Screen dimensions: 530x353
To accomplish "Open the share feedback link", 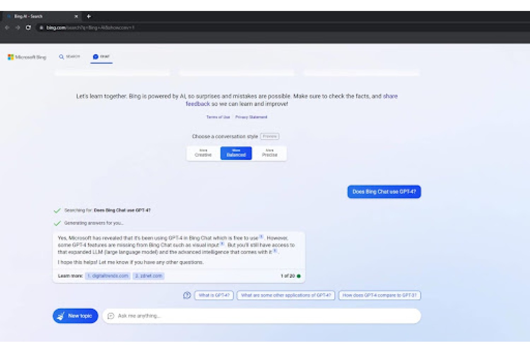I will pyautogui.click(x=291, y=100).
